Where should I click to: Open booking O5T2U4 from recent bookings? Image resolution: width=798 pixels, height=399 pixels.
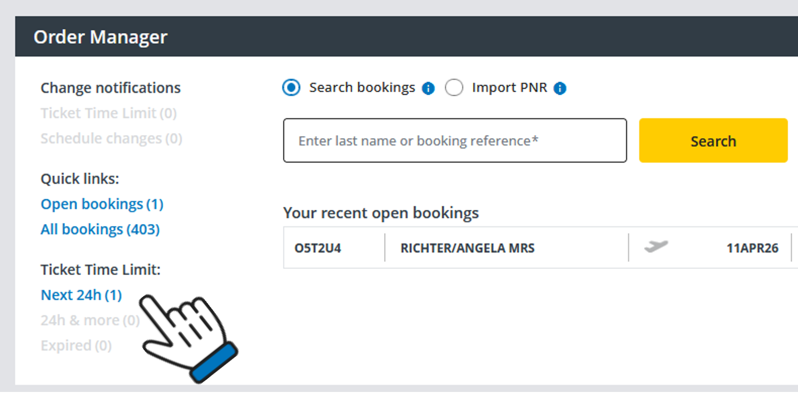tap(318, 247)
